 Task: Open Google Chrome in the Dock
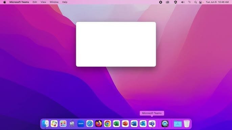coord(108,124)
